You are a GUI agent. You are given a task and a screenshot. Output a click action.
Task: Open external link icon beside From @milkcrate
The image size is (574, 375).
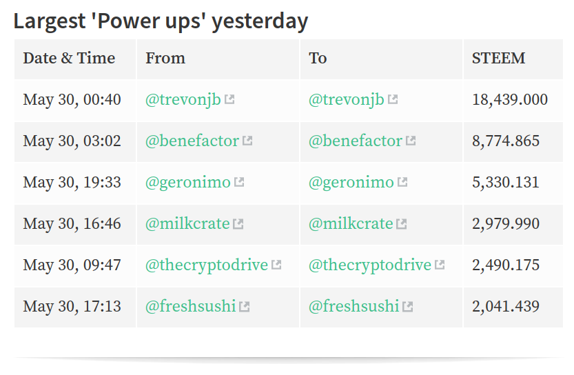coord(238,224)
